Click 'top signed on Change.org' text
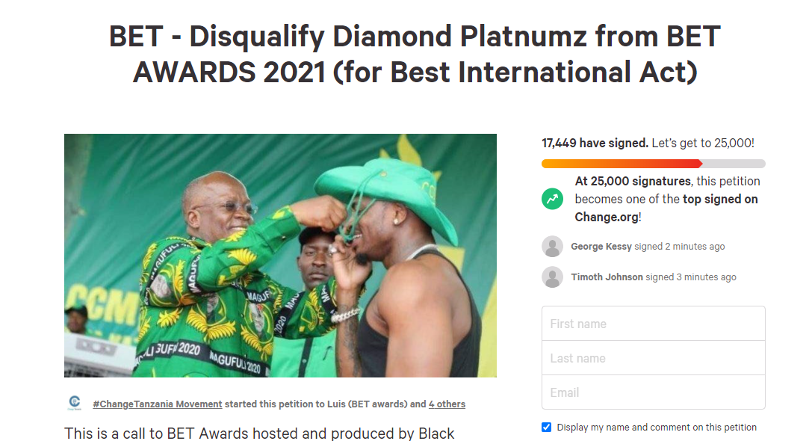Viewport: 812px width, 441px height. pyautogui.click(x=720, y=199)
